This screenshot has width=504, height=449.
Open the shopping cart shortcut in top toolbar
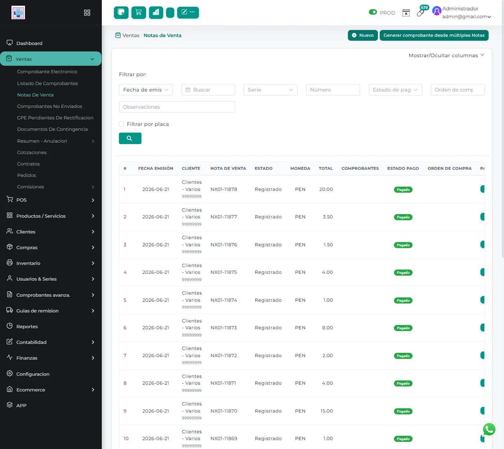pos(139,13)
